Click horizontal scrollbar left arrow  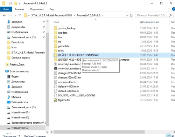pos(52,132)
